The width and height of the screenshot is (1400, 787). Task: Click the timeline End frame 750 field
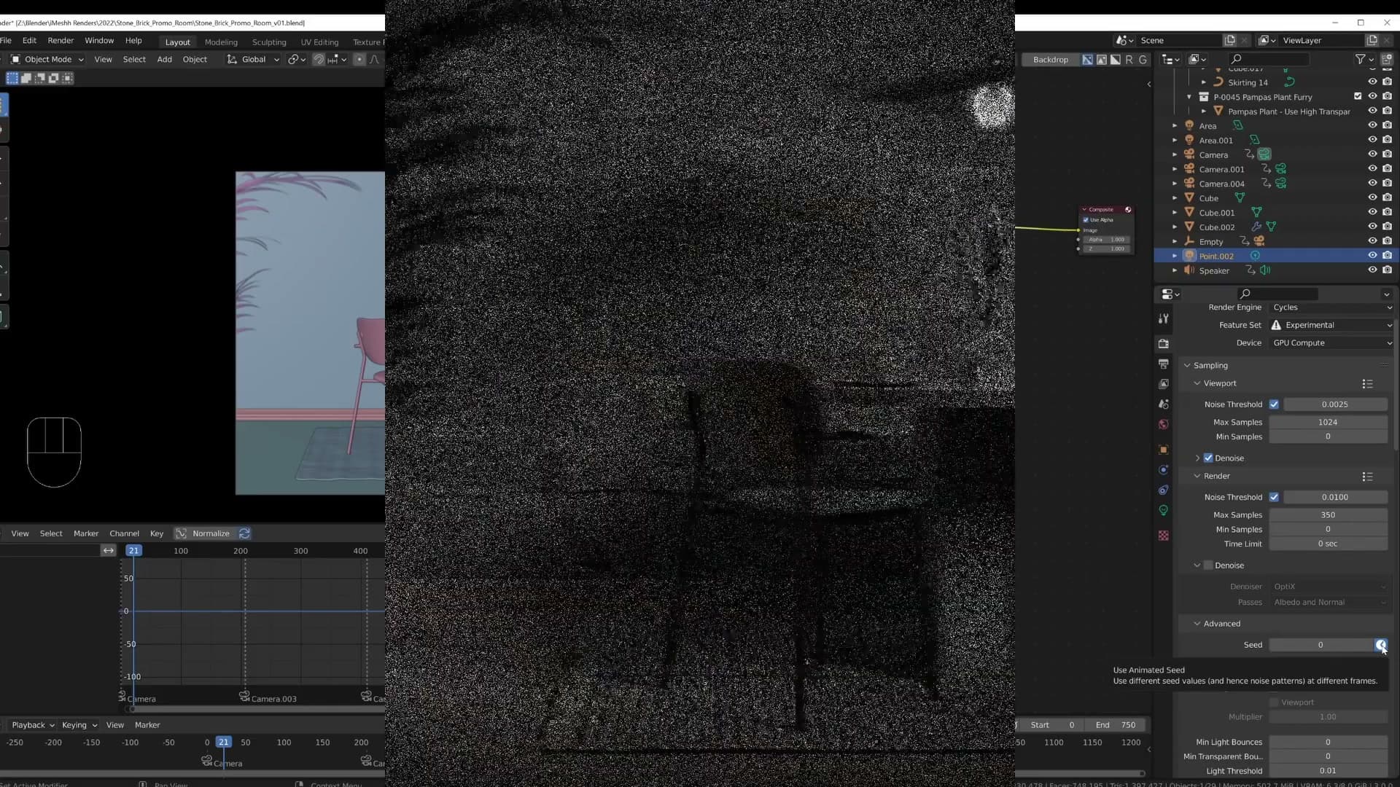1115,725
